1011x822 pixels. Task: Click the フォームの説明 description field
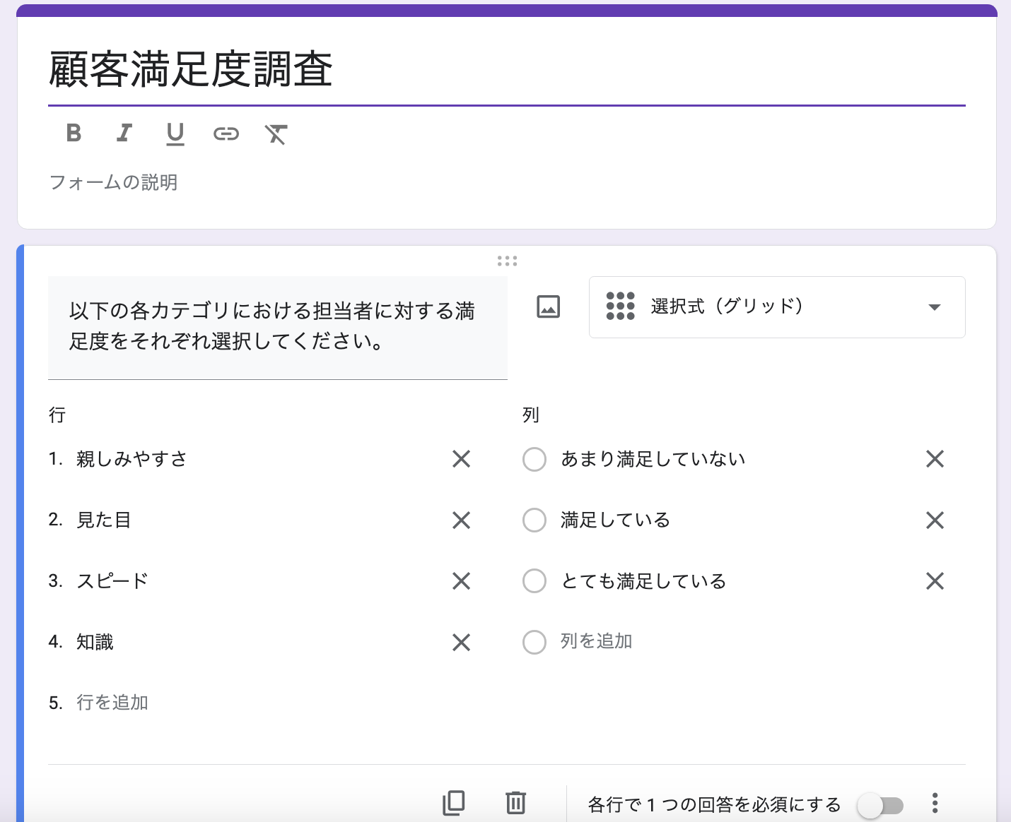(x=113, y=182)
